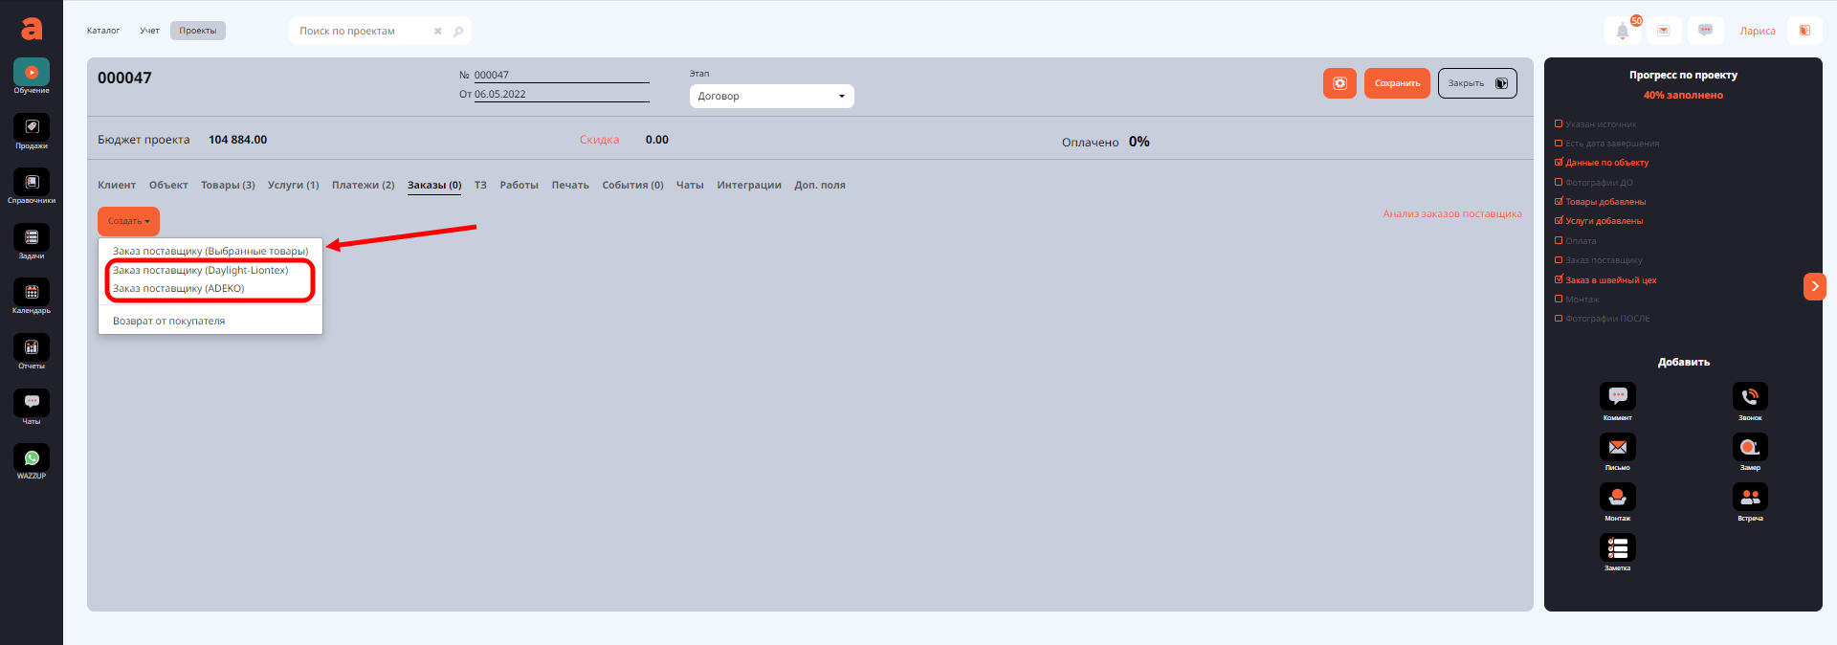The image size is (1837, 645).
Task: Click the notifications bell icon
Action: pos(1622,31)
